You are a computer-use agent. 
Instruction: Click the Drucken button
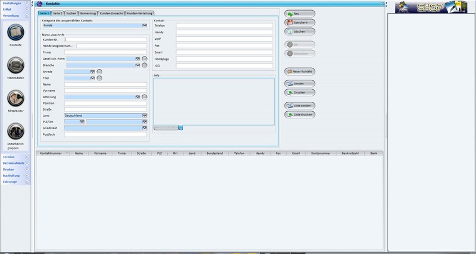click(300, 93)
